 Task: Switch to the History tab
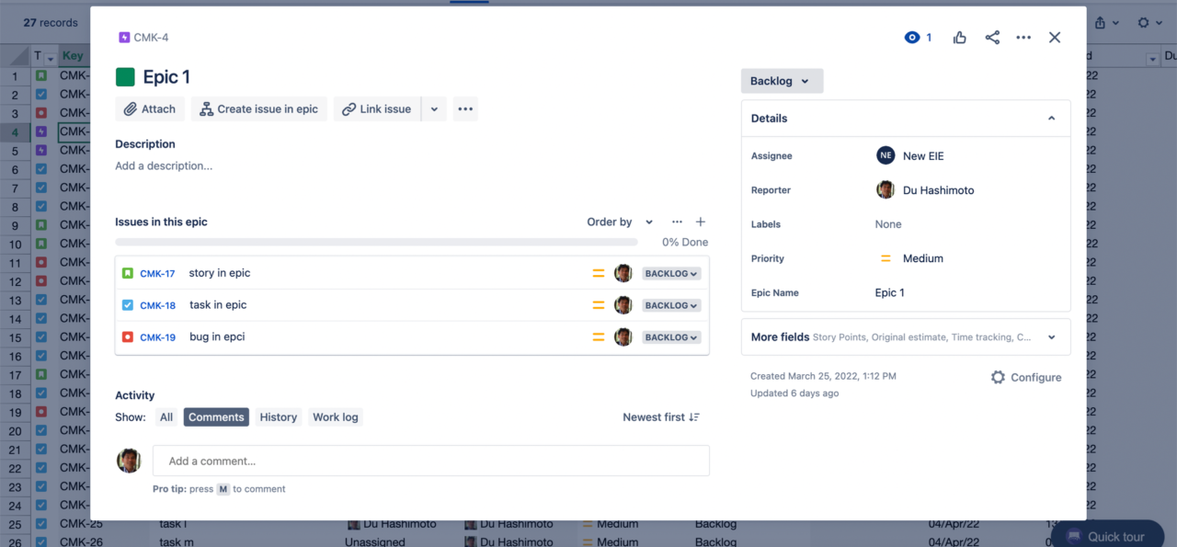pos(278,416)
